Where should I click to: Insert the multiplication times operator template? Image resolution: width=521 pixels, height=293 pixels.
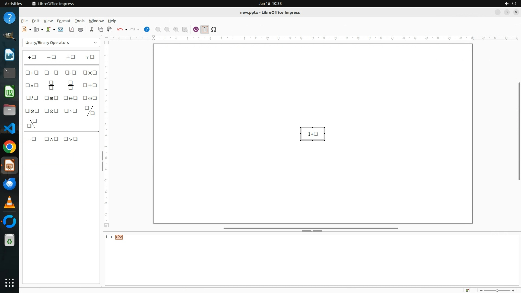(90, 73)
